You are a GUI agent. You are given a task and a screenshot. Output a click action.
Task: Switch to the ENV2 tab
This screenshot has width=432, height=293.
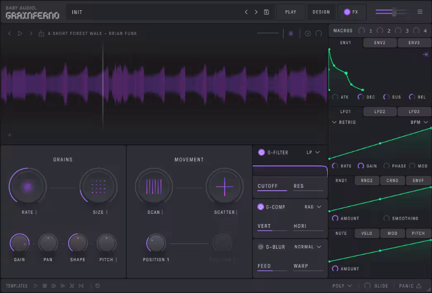point(380,43)
